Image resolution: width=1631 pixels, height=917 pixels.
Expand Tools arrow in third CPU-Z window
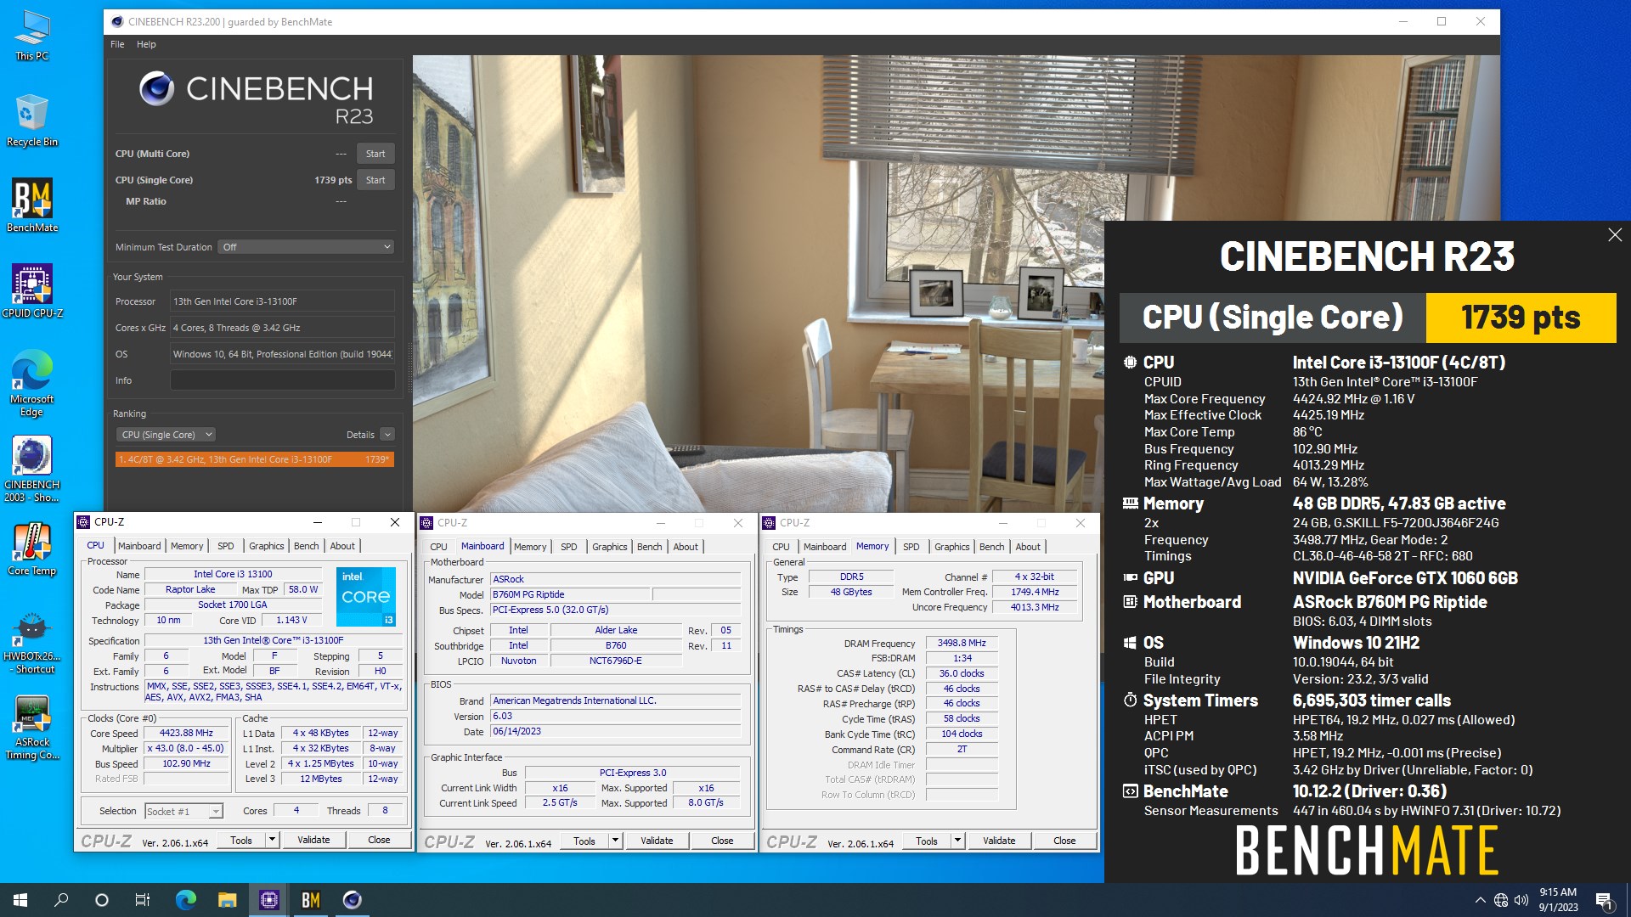tap(957, 841)
